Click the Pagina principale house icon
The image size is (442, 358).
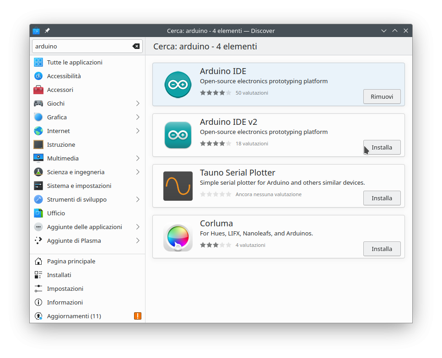(x=38, y=262)
